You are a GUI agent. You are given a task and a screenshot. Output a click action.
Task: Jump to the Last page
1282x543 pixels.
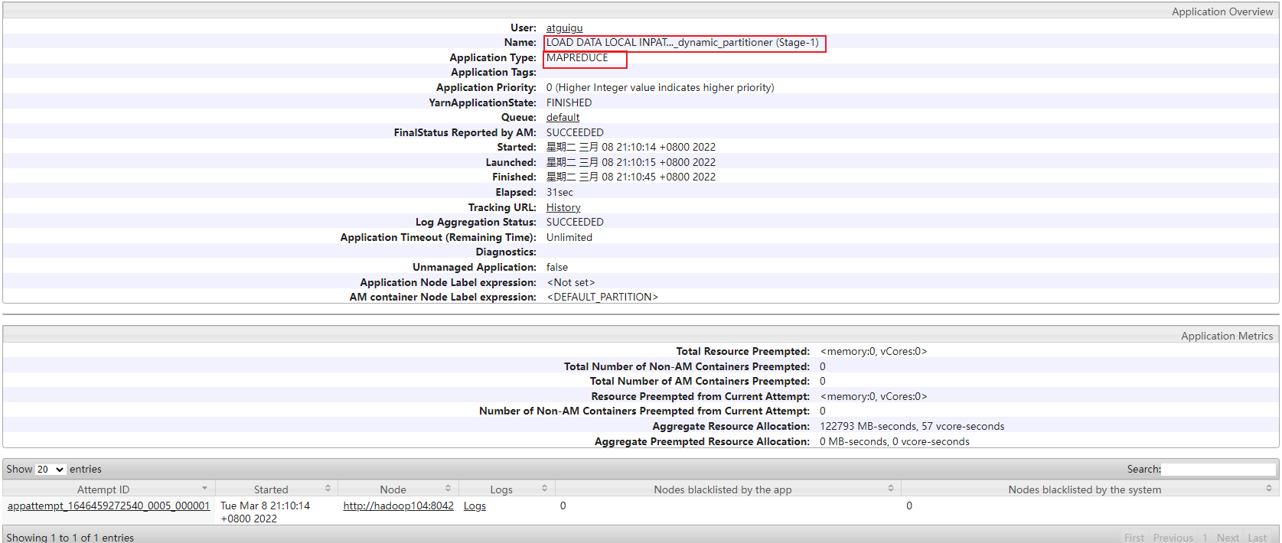pyautogui.click(x=1257, y=538)
